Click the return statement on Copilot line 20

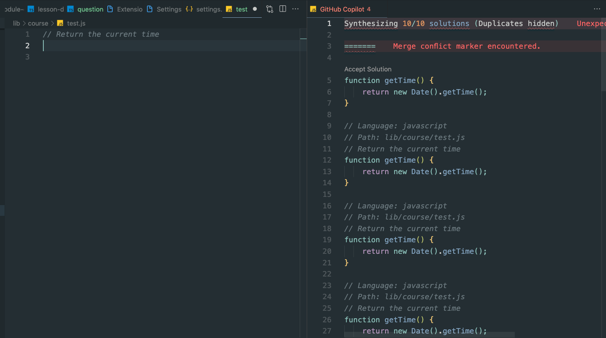click(x=425, y=251)
